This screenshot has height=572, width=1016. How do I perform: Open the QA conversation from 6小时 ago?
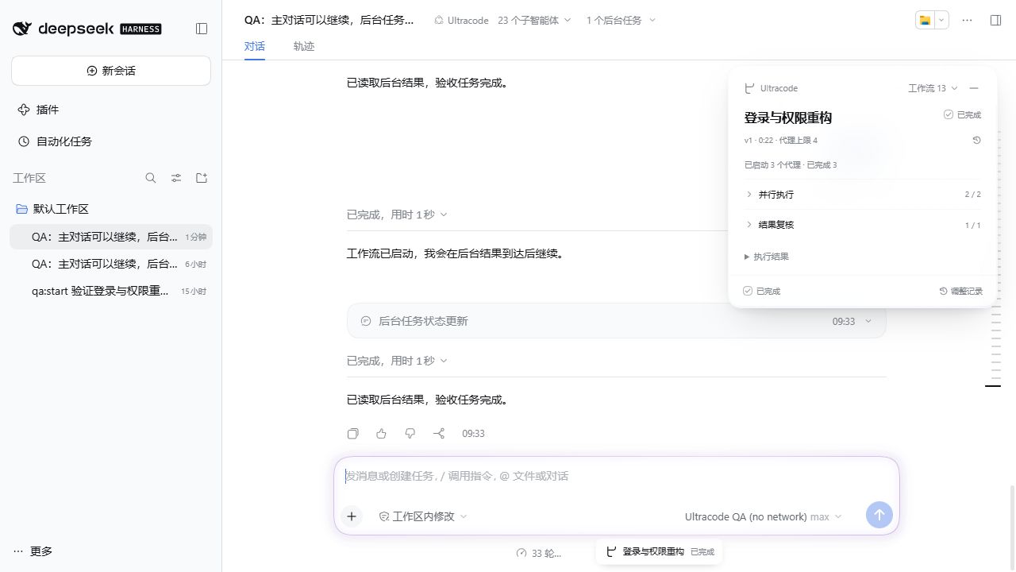pos(111,264)
